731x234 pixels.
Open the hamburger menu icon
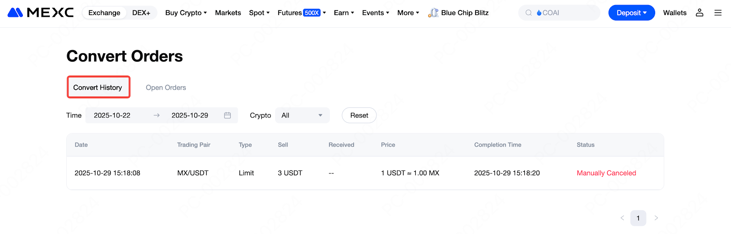tap(718, 13)
